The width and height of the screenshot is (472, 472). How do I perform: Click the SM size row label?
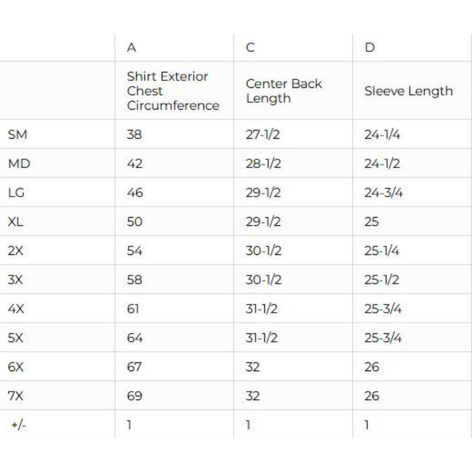point(18,134)
